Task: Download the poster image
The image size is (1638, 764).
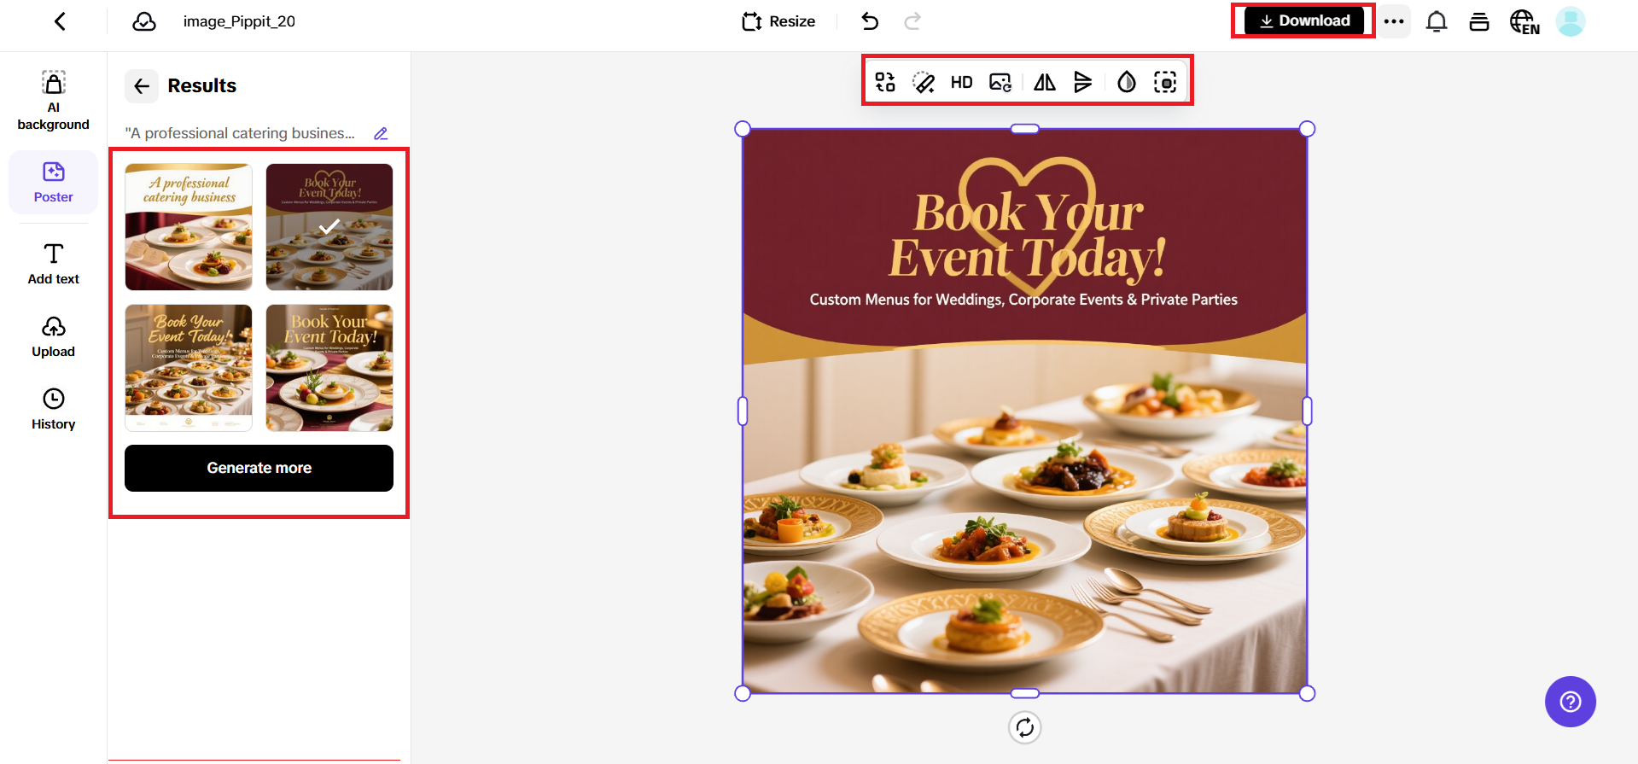Action: [1304, 20]
